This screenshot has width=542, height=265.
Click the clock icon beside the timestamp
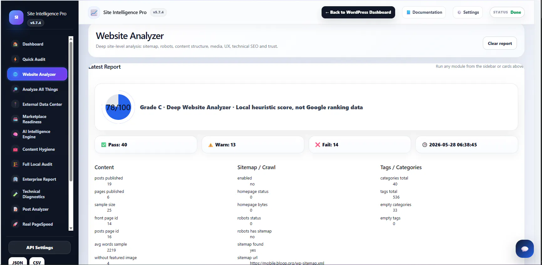[425, 145]
